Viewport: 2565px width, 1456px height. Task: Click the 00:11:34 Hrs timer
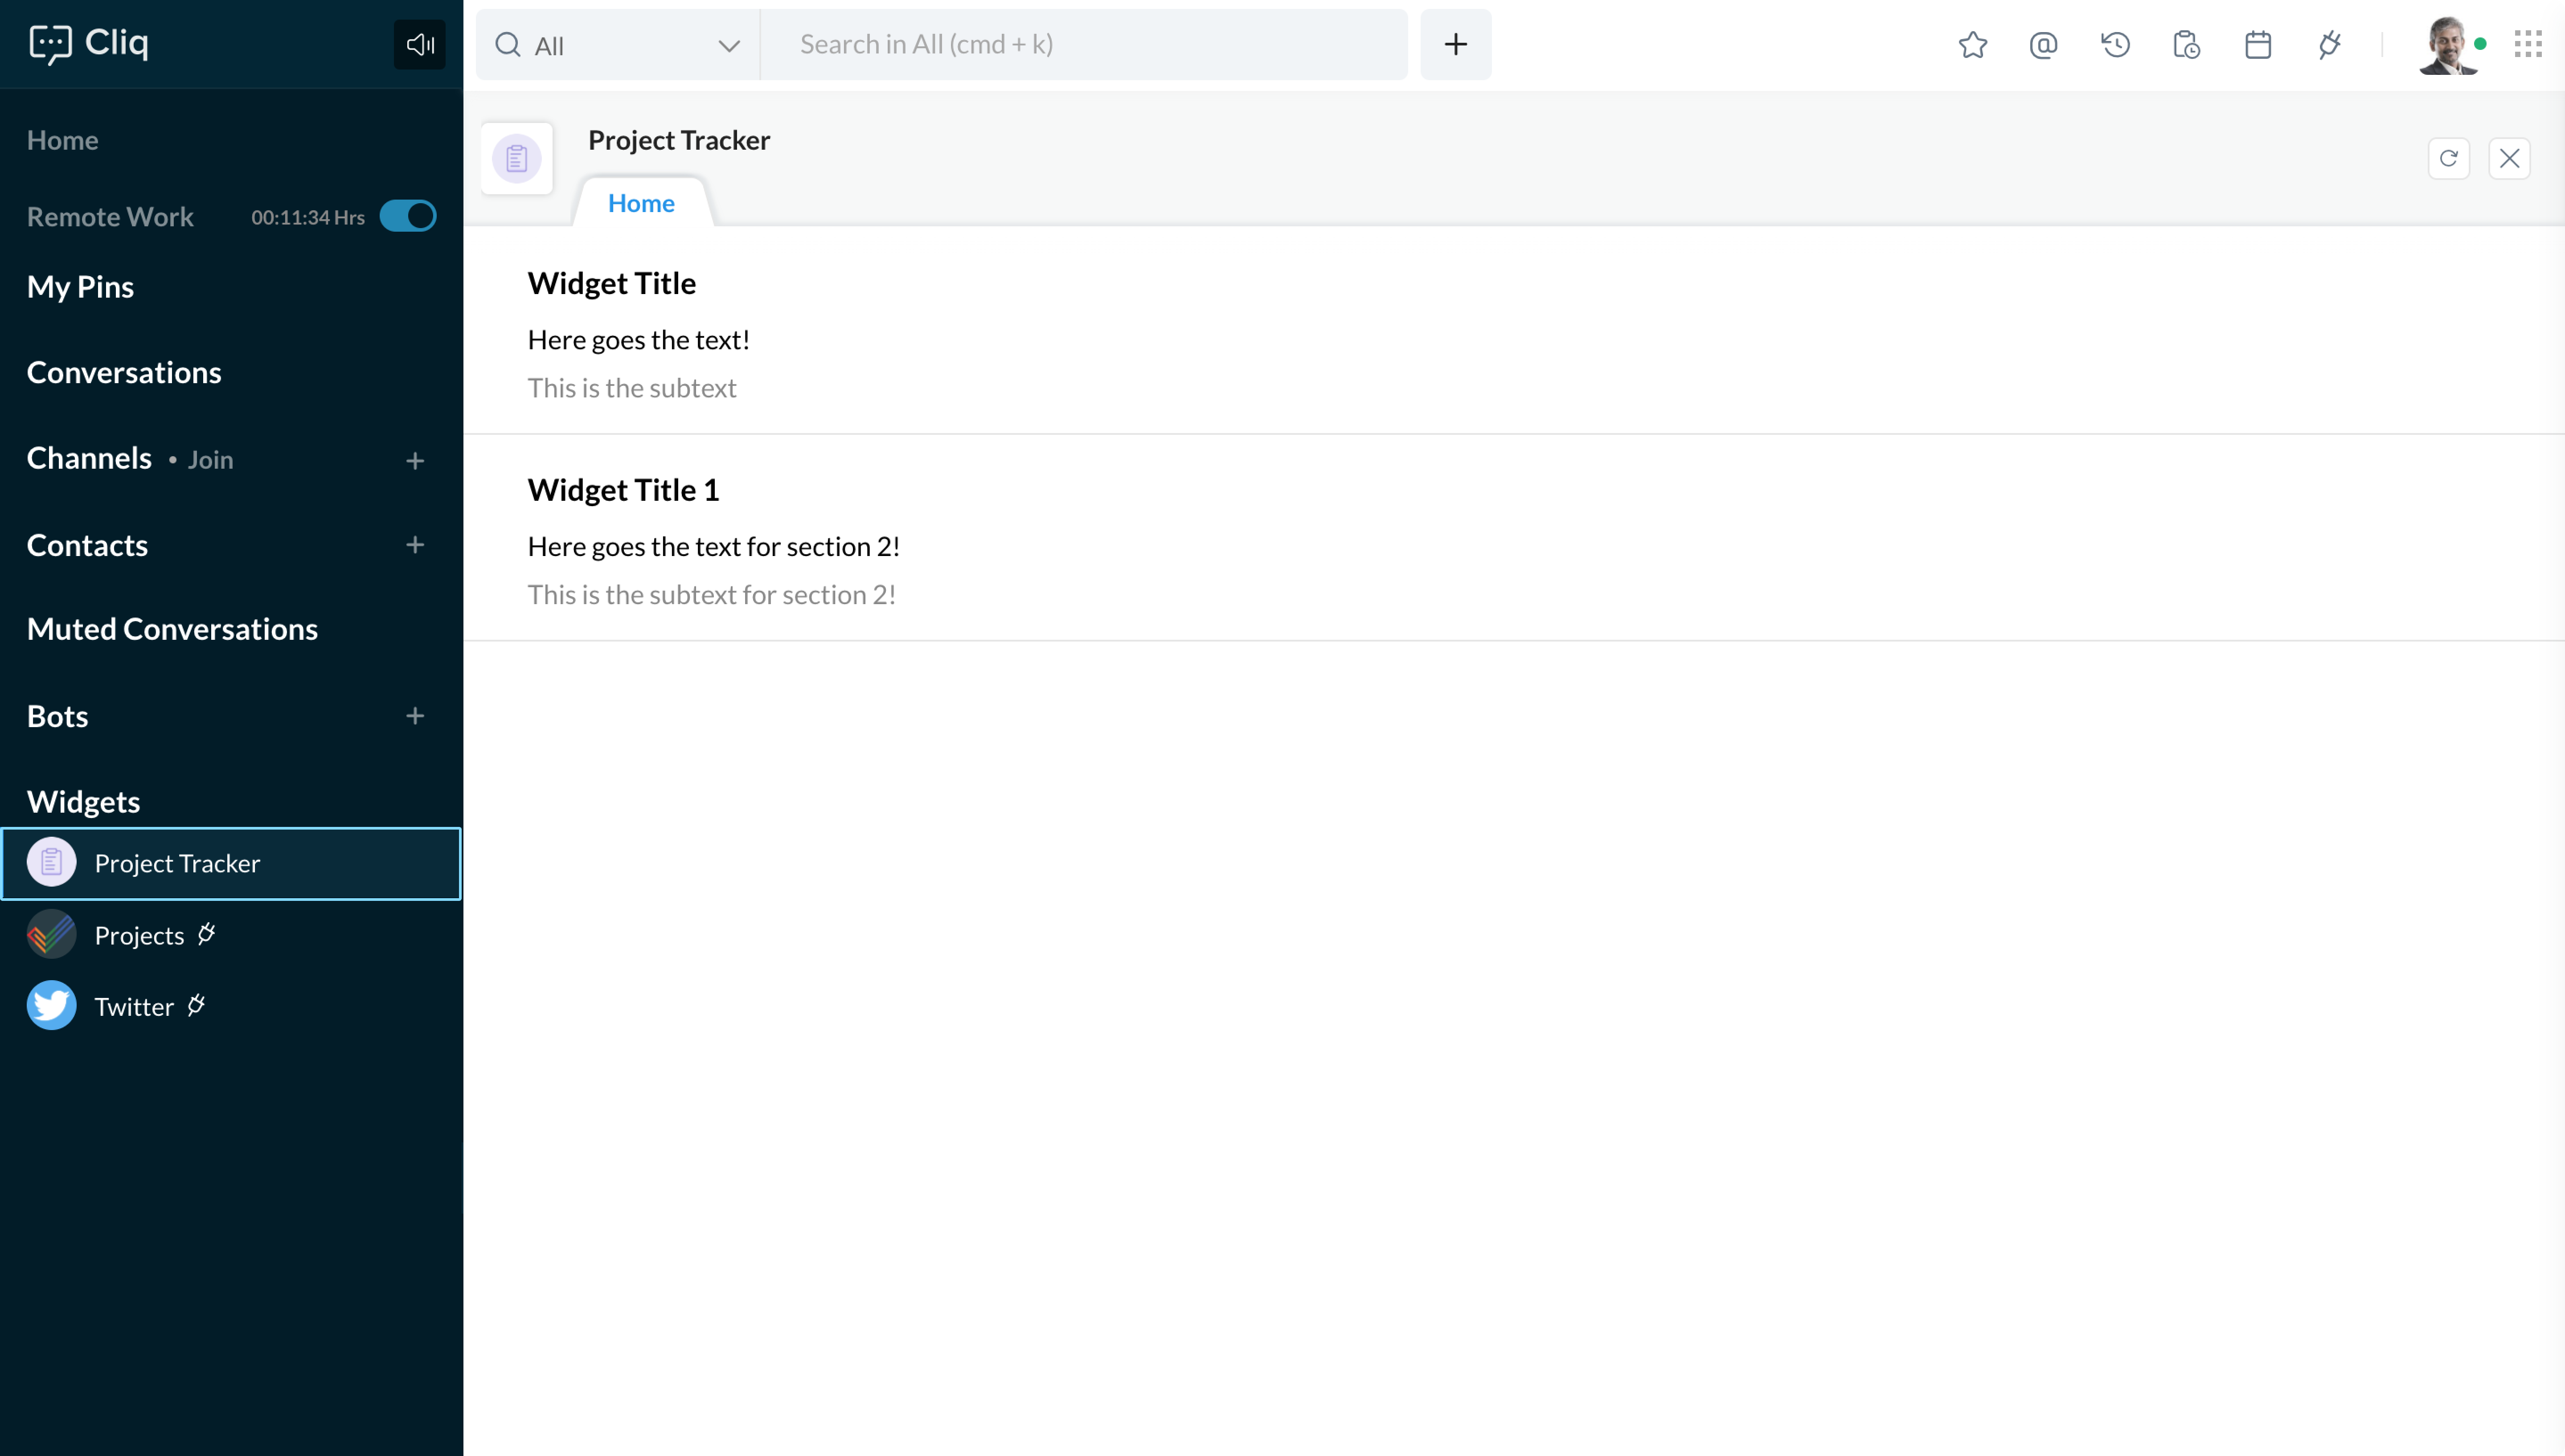click(308, 218)
